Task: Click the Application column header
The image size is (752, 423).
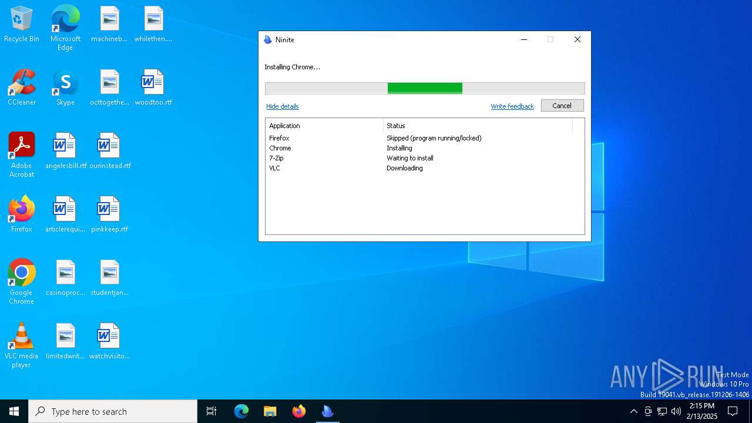Action: coord(324,126)
